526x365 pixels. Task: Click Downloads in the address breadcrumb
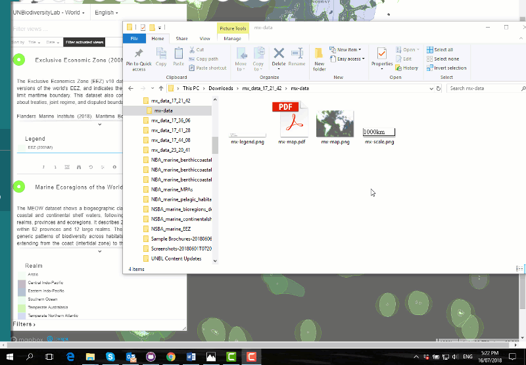pos(221,88)
